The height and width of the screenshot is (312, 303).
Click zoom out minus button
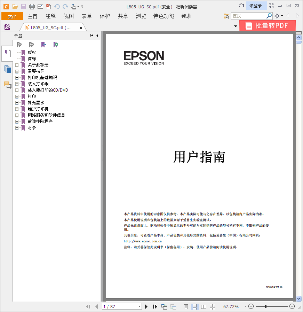[x=251, y=306]
